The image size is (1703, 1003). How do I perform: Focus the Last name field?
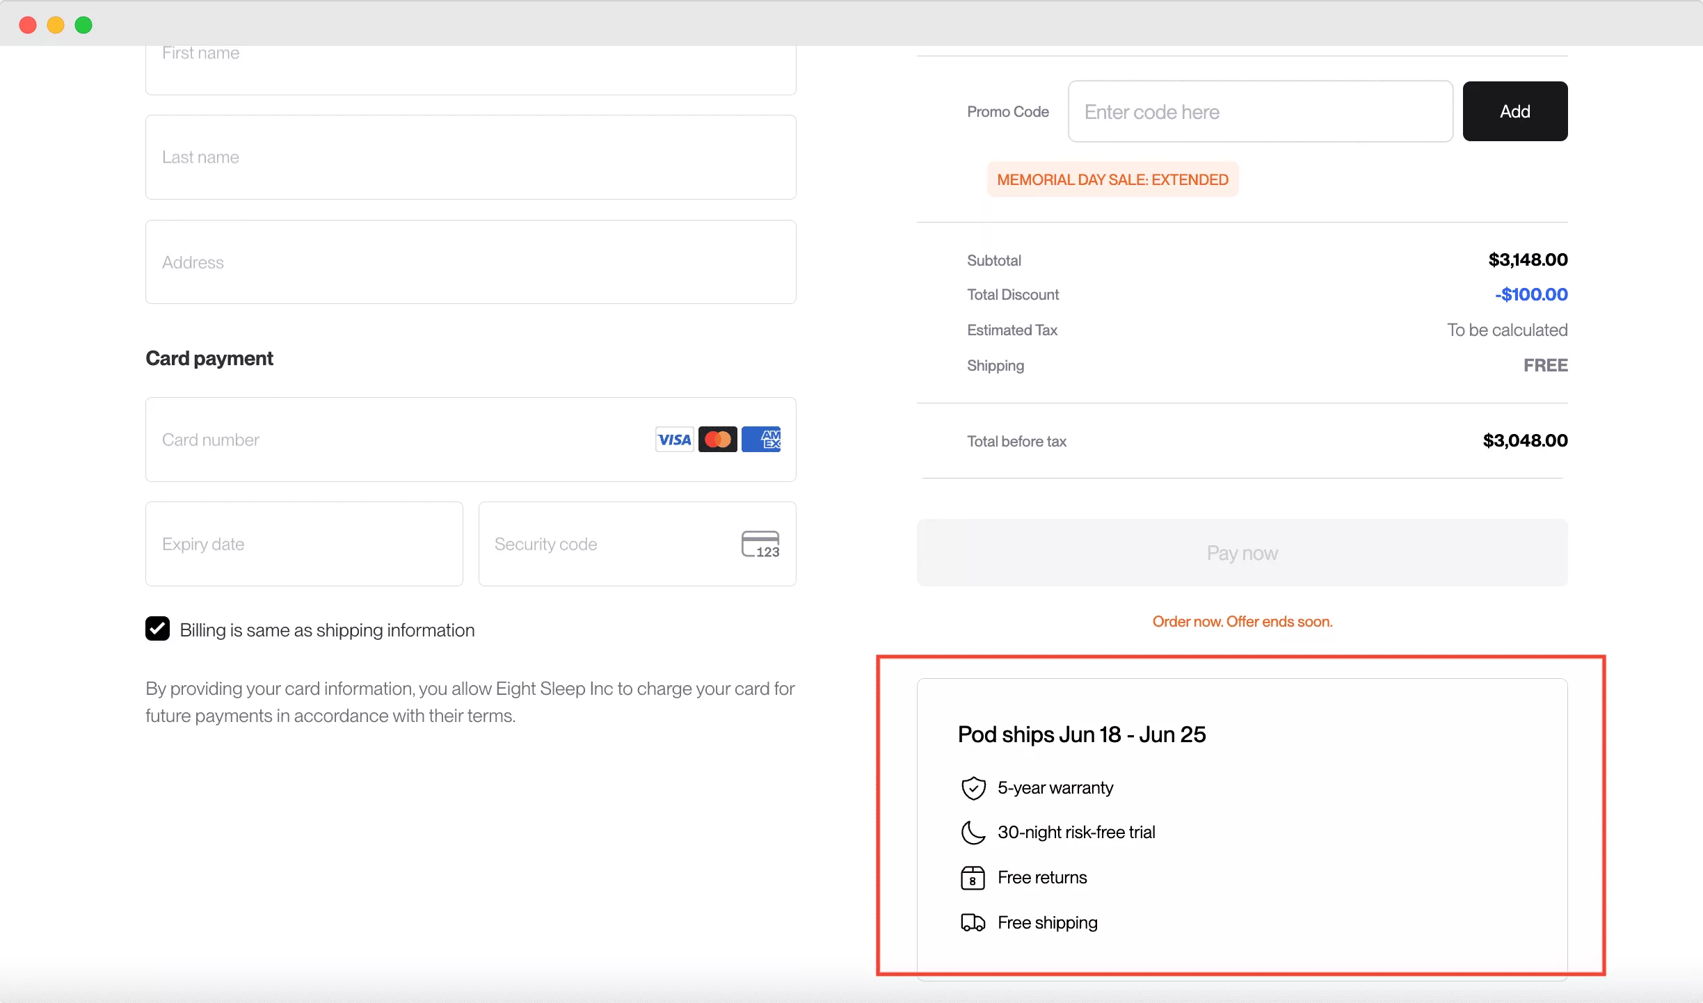(471, 157)
